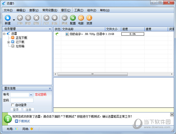Viewport: 176px width, 134px height.
Task: Select 已下载 in task tree
Action: tap(20, 42)
